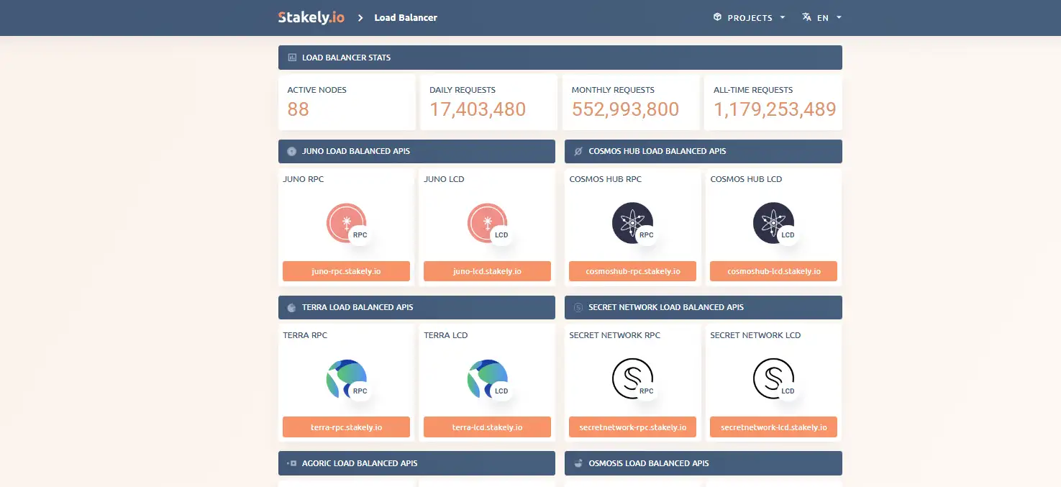Click the secretnetwork-lcd.stakely.io button
The image size is (1061, 487).
point(773,427)
